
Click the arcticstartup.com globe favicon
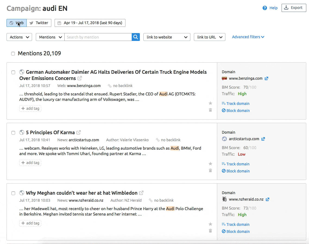224,139
